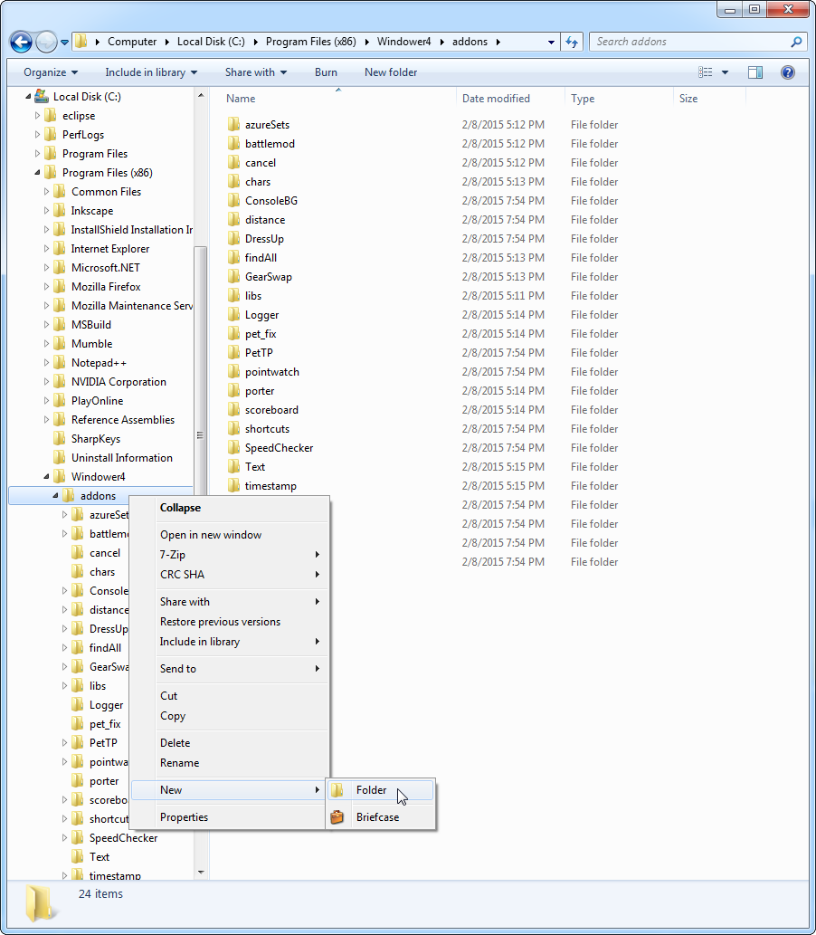Screen dimensions: 816x935
Task: Click the folder icon of SpeedChecker in the file list
Action: (x=233, y=448)
